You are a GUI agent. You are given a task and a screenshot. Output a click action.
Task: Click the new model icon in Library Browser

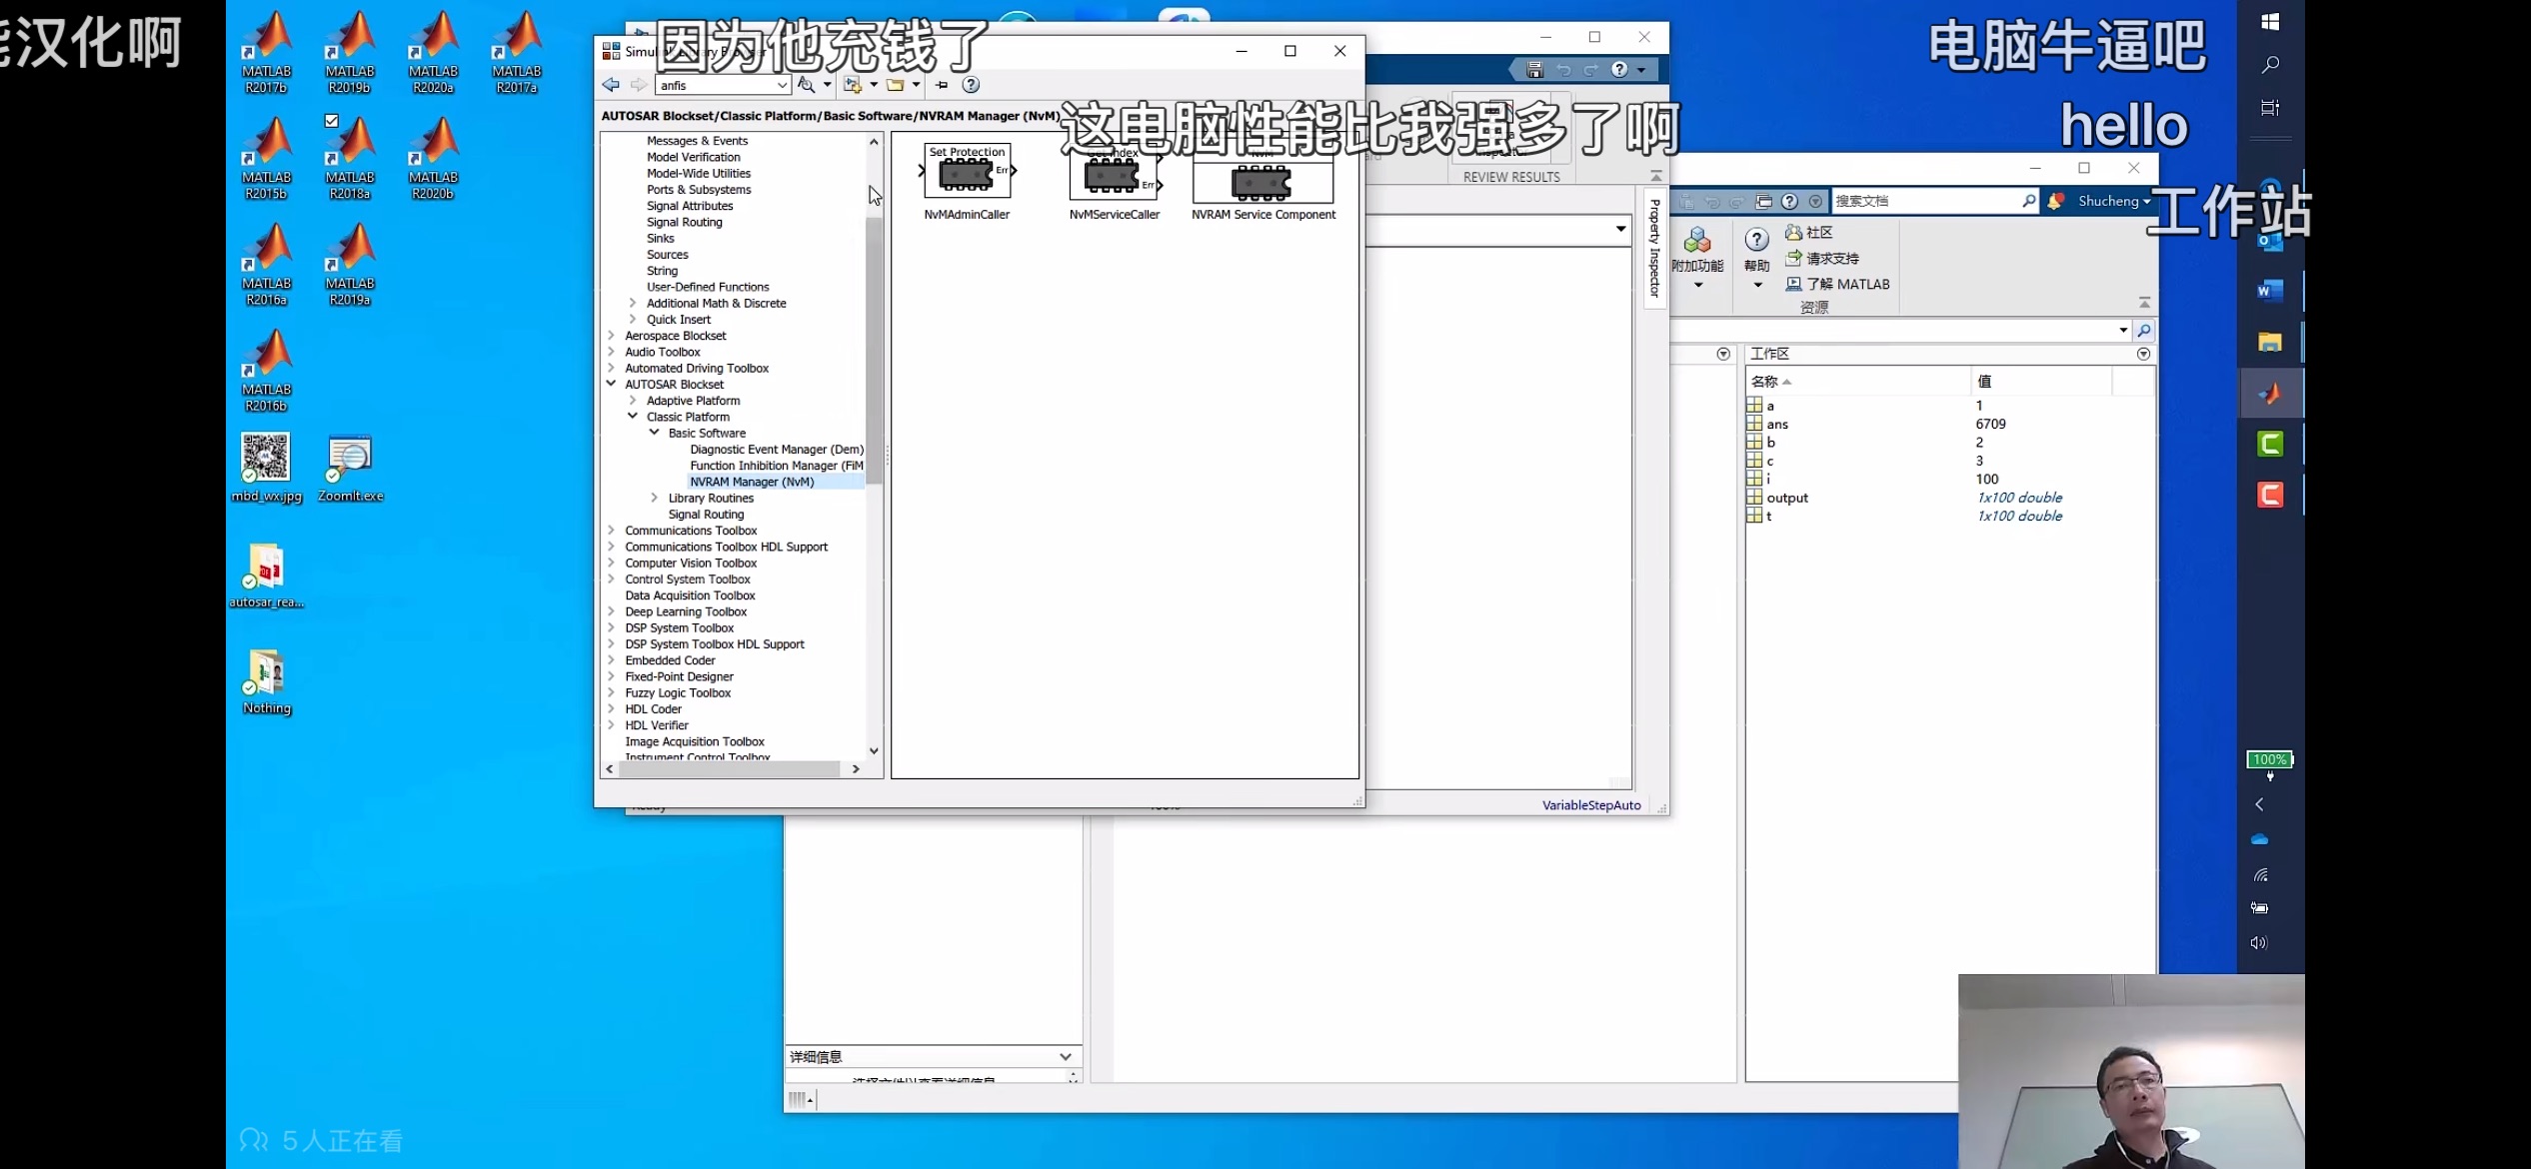(x=852, y=85)
